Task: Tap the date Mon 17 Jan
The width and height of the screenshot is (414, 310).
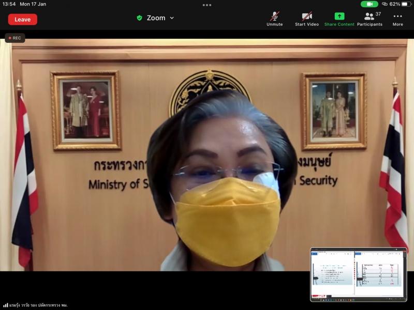Action: pyautogui.click(x=33, y=4)
